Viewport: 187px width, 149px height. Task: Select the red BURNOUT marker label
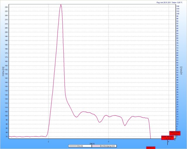(x=151, y=148)
